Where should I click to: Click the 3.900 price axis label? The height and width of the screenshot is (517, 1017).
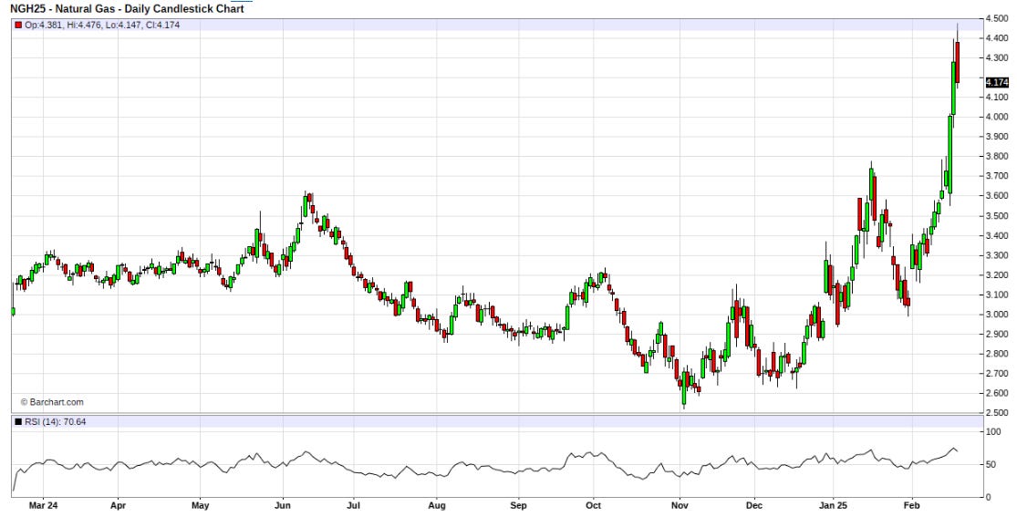996,137
